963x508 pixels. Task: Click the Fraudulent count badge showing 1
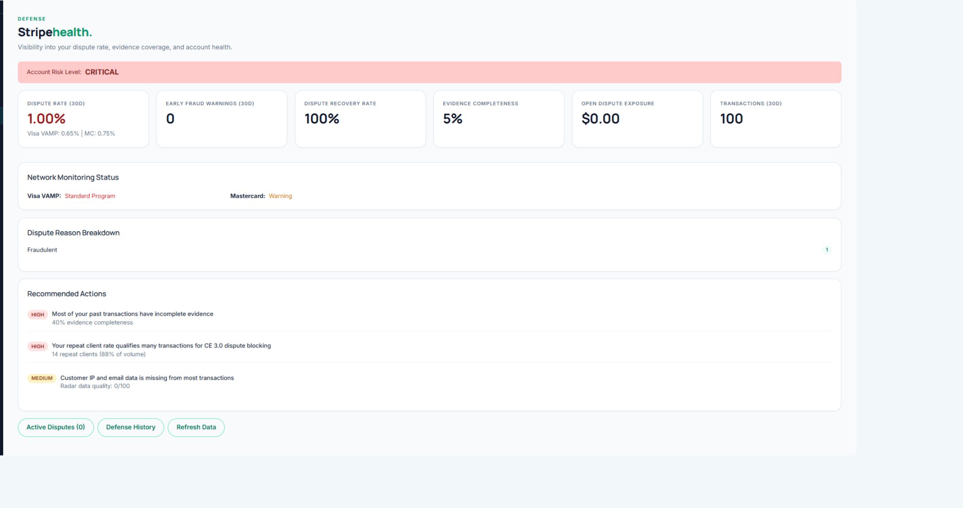[827, 250]
